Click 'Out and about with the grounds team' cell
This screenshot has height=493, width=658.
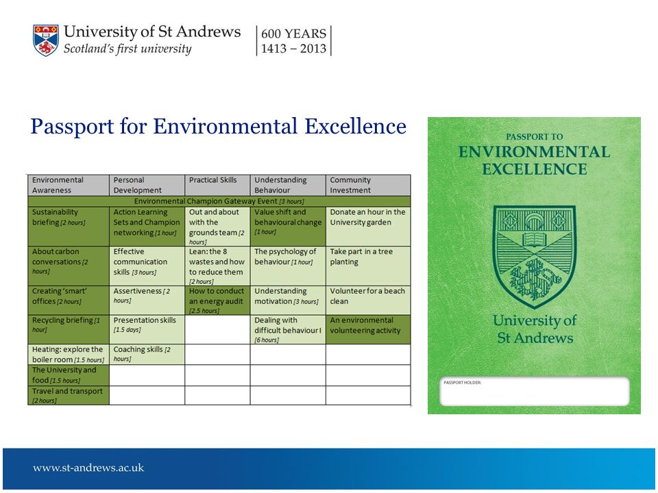pyautogui.click(x=217, y=227)
